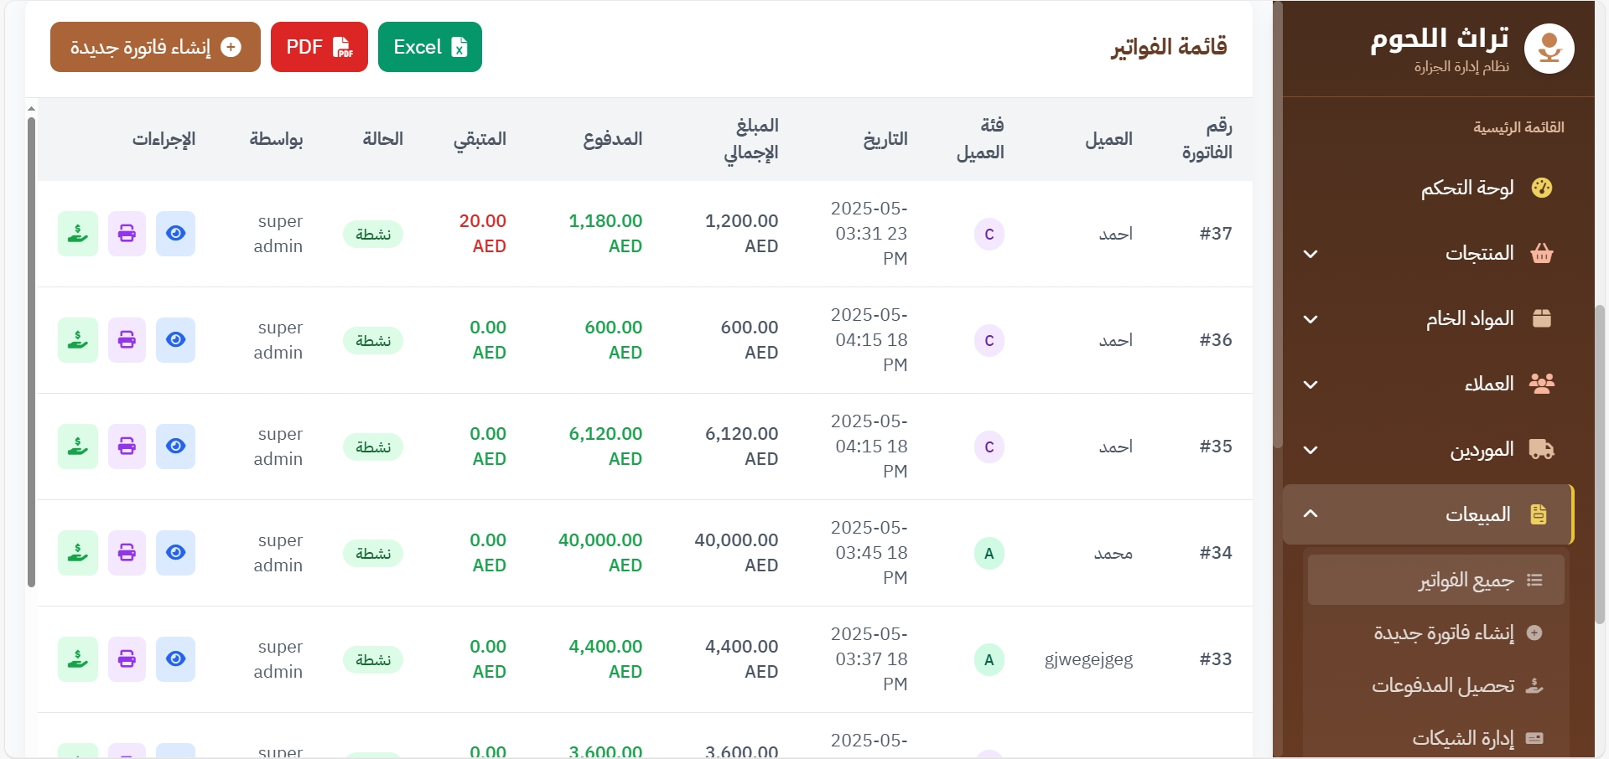Open تحصيل المدفوعات submenu item
The height and width of the screenshot is (759, 1609).
1443,685
